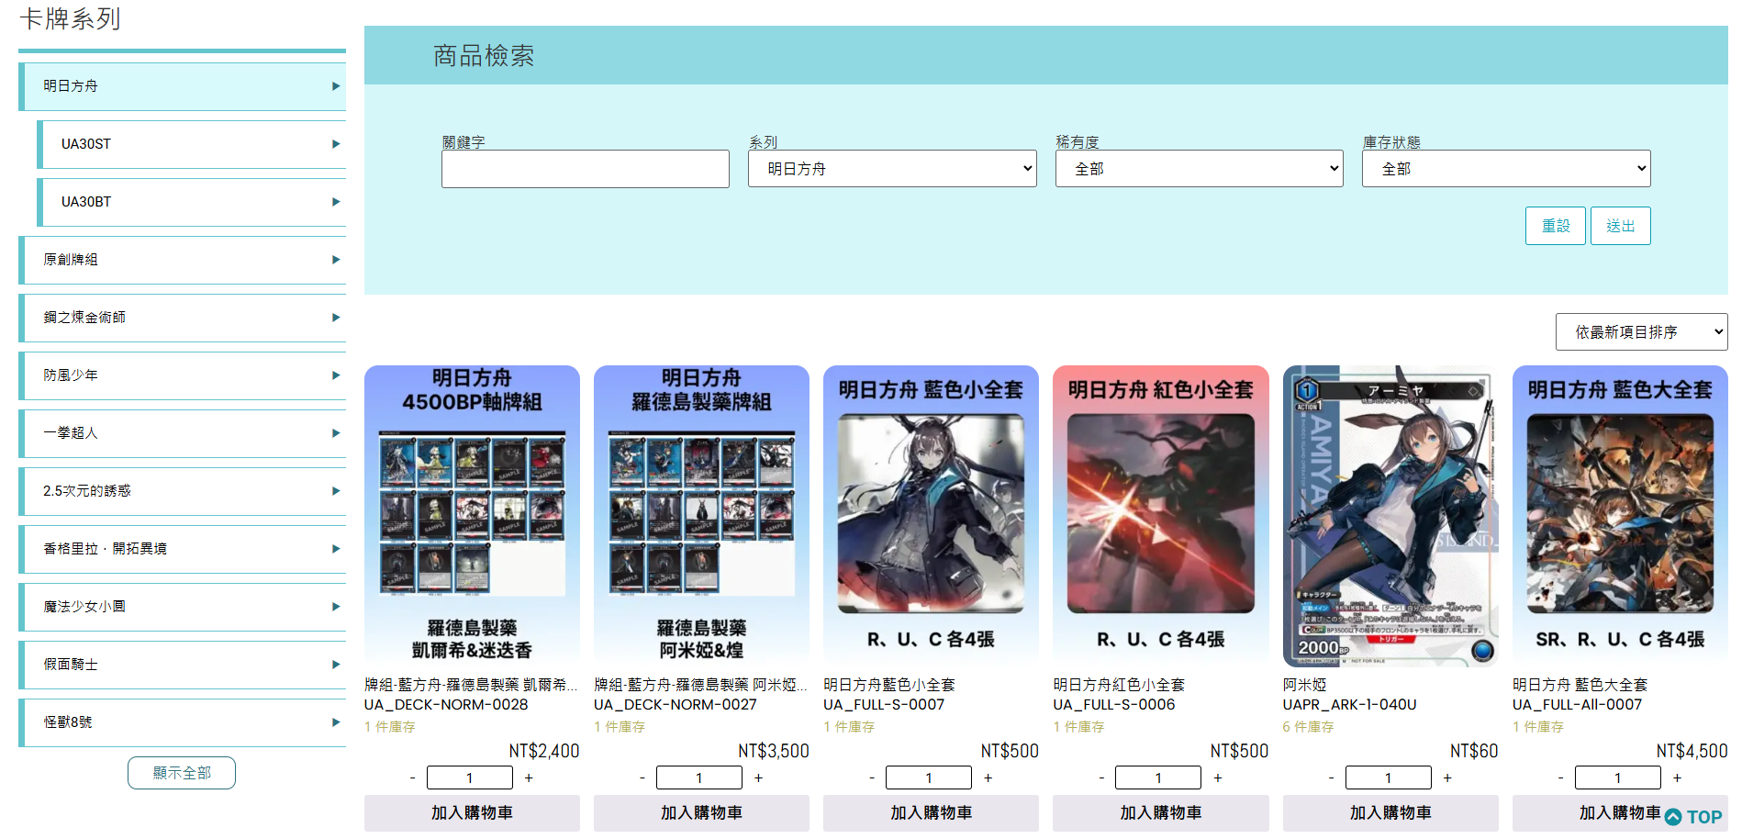Focus the 關鍵字 keyword search field
Image resolution: width=1742 pixels, height=839 pixels.
tap(586, 169)
